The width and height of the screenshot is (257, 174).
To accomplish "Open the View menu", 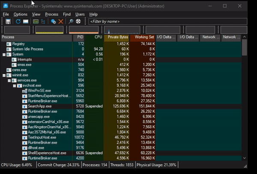I will [36, 15].
